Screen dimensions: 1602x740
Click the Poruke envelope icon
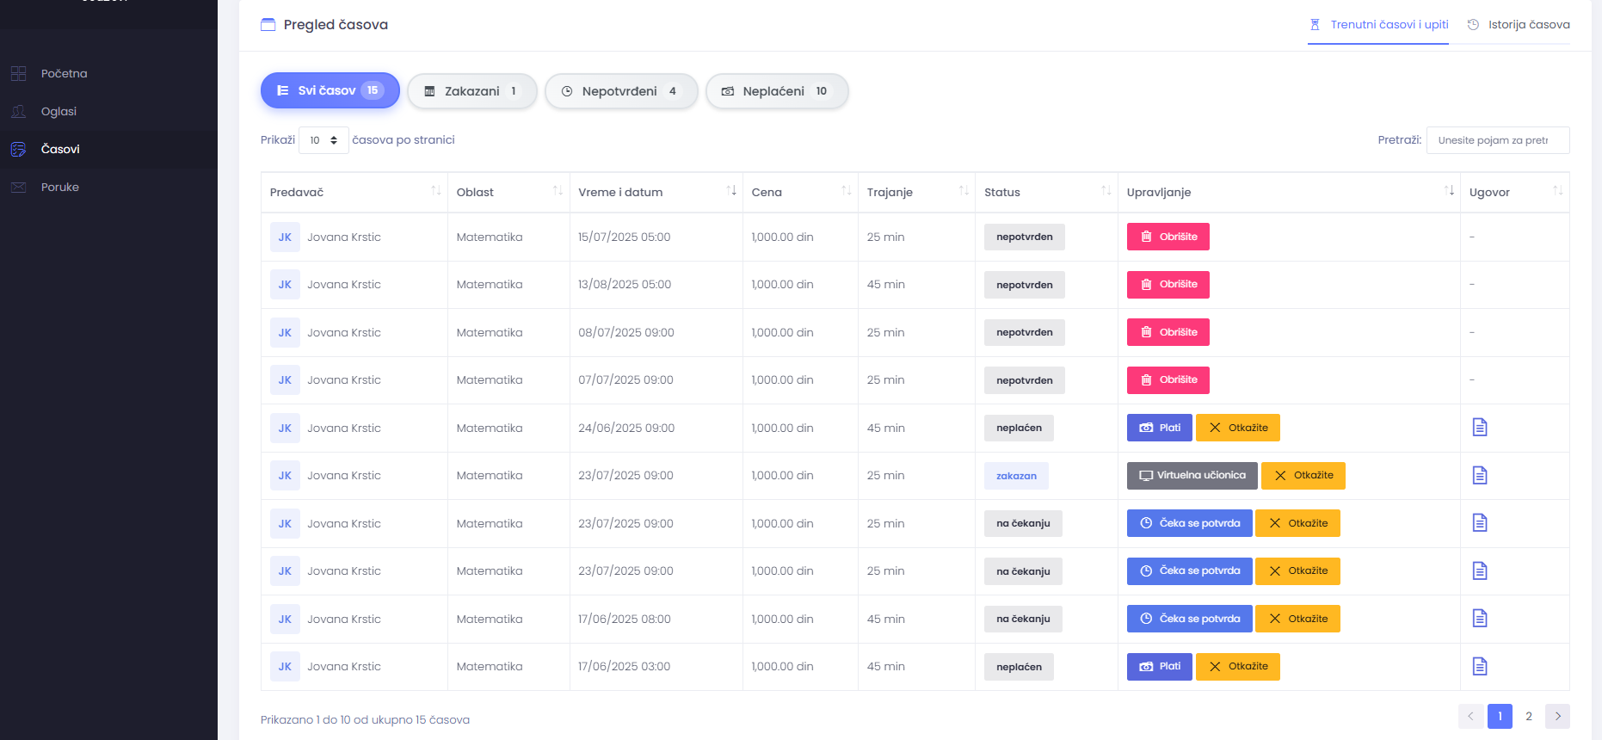[19, 187]
